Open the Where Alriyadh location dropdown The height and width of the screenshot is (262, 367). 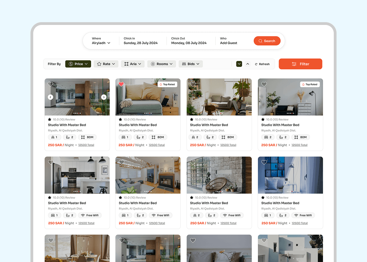pos(101,43)
